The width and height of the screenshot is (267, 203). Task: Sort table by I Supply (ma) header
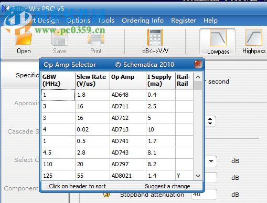point(161,80)
